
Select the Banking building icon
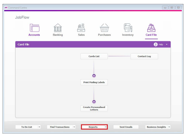pos(58,28)
